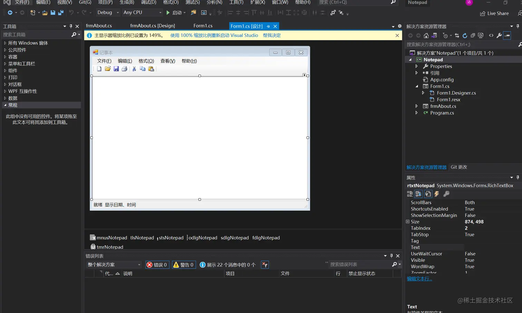Click the view code angle-brackets icon
The width and height of the screenshot is (522, 313).
click(x=491, y=36)
